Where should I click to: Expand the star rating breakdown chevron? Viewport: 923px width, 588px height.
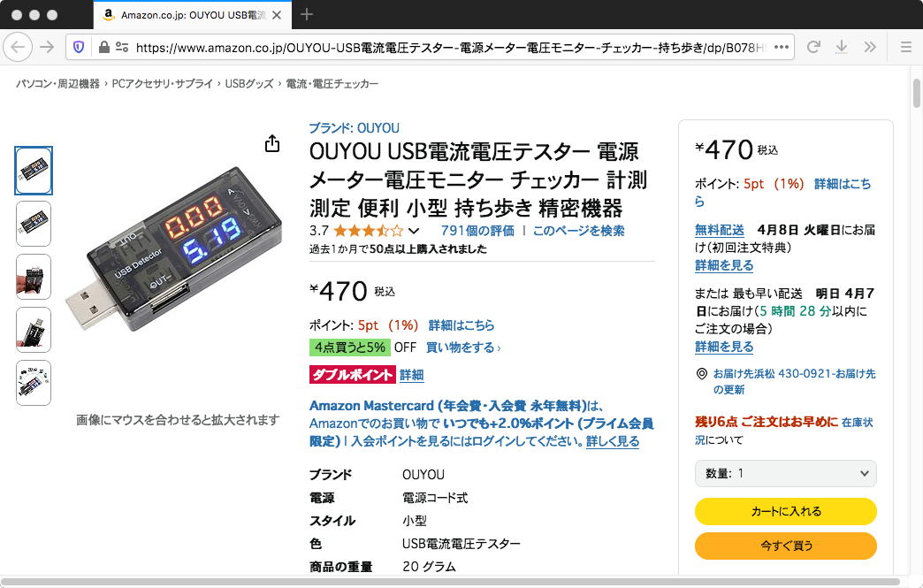click(414, 231)
